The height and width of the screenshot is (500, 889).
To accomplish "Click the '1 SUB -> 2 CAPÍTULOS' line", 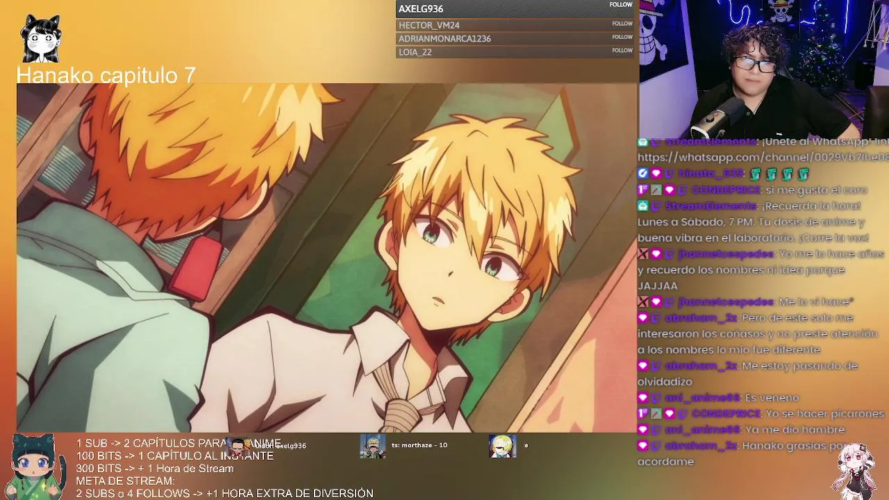I will coord(178,443).
